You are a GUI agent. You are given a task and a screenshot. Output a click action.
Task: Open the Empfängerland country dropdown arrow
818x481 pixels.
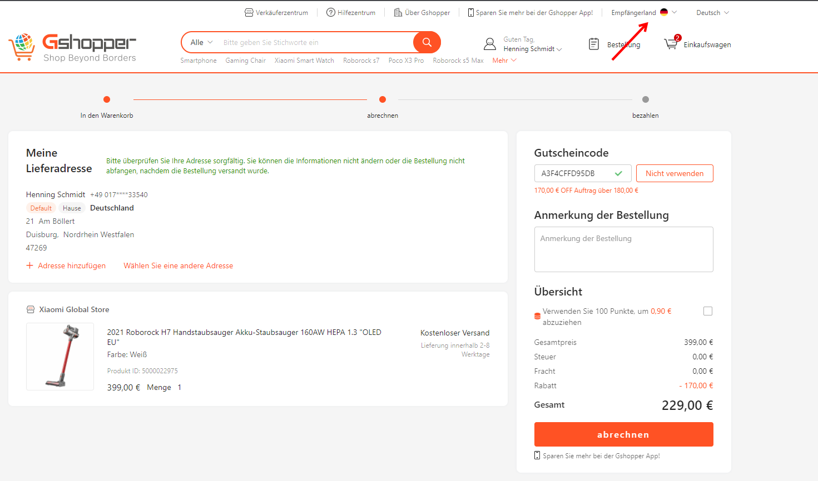point(675,12)
